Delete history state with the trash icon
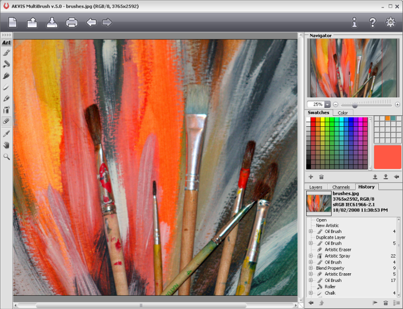 (x=386, y=303)
